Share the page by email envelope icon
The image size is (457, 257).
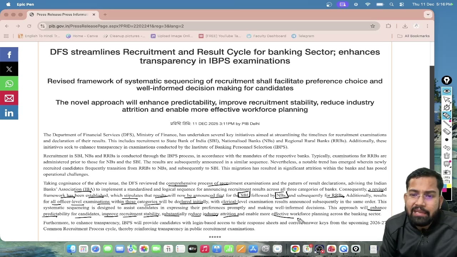(x=9, y=98)
